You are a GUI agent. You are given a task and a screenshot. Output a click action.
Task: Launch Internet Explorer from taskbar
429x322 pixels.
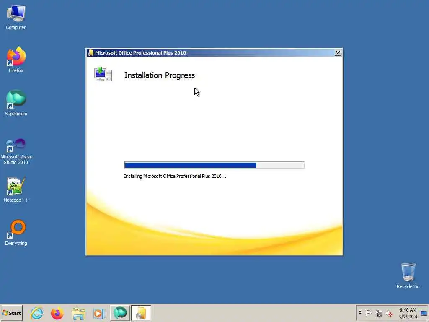pos(37,313)
